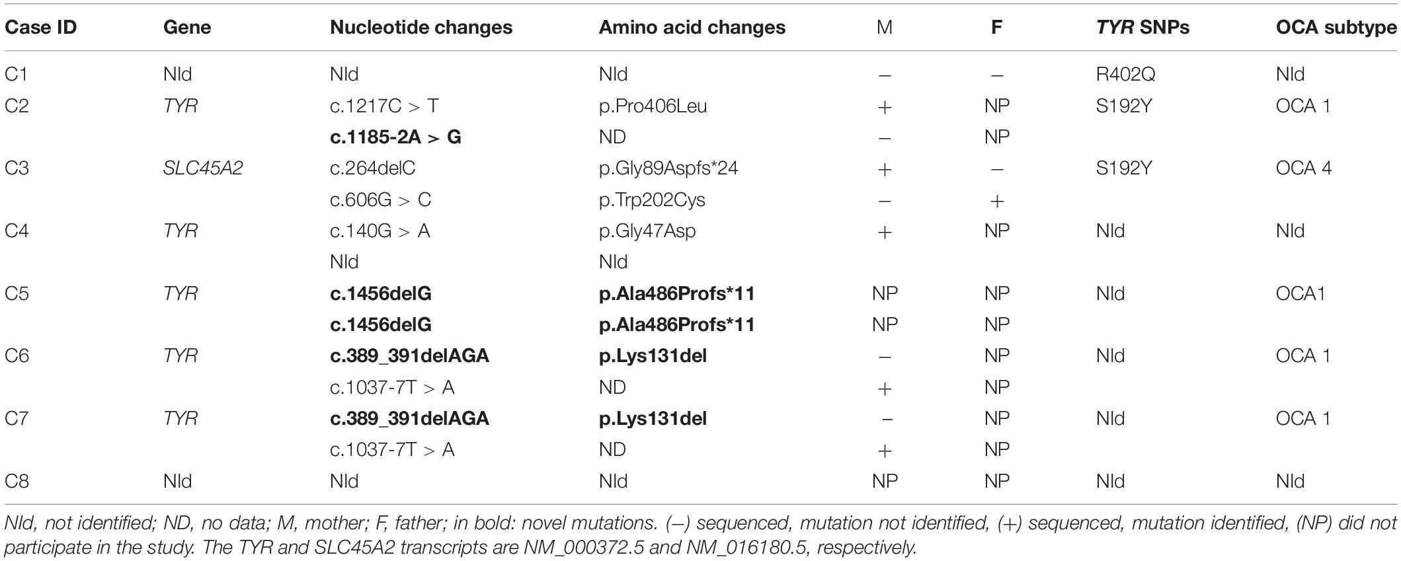Screen dimensions: 1401x561
Task: Select the c.264delC nucleotide change
Action: click(x=373, y=168)
